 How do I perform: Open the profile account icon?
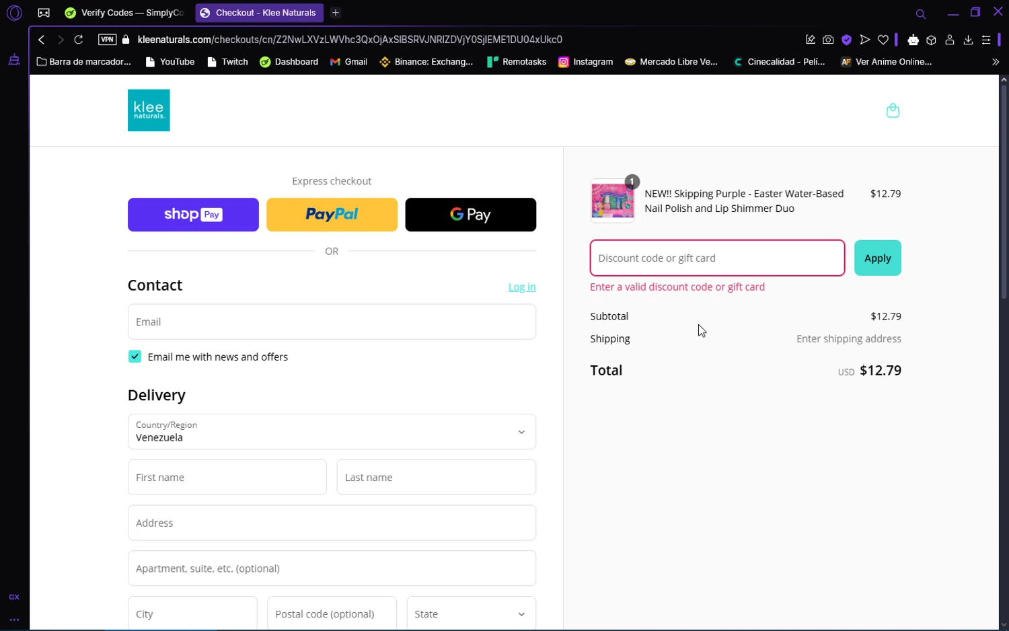(950, 40)
